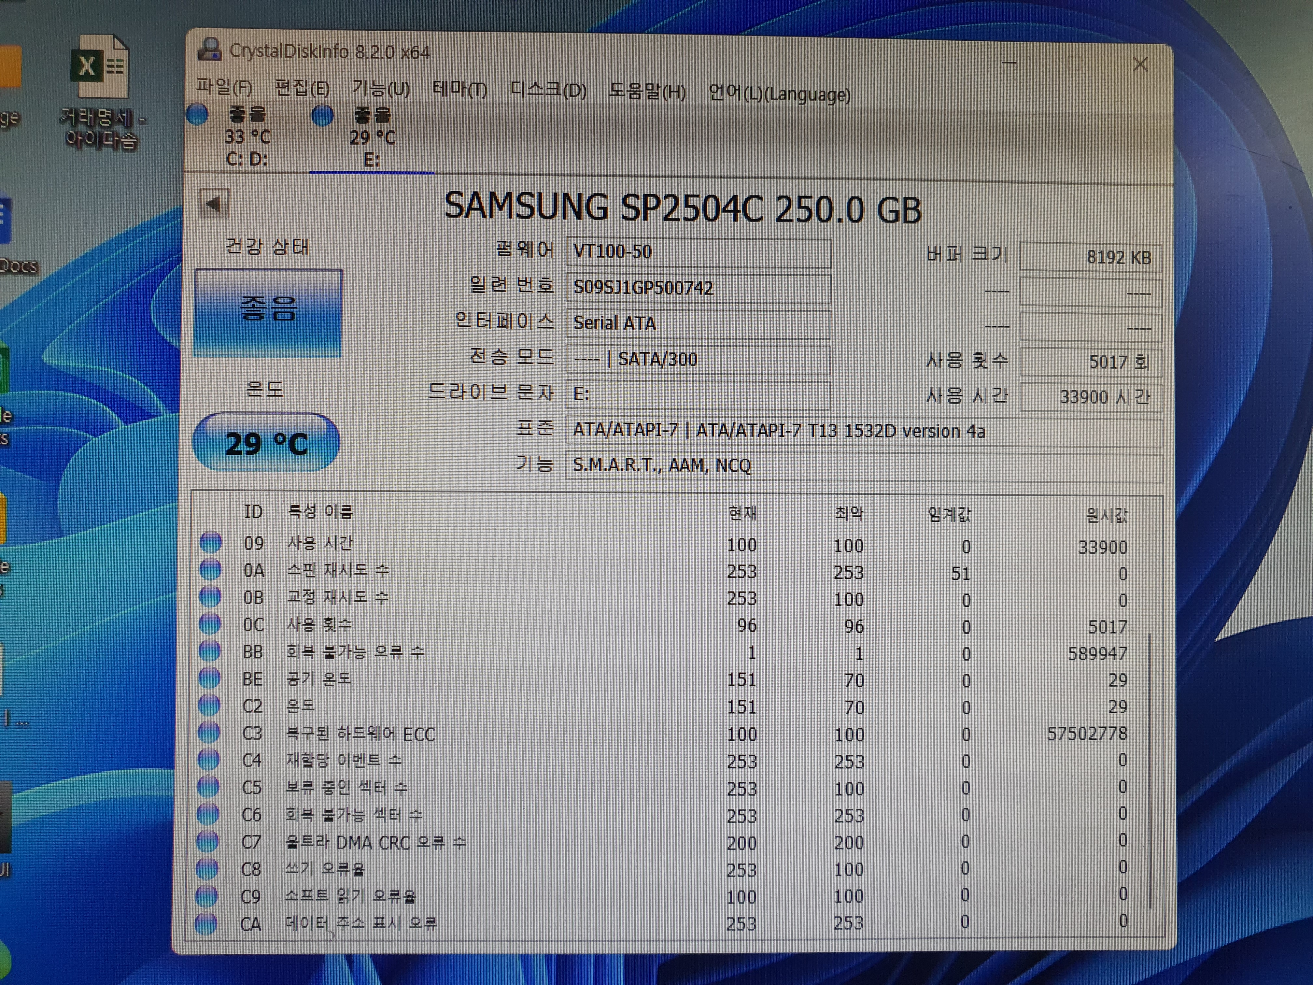Click the standard field ATA/ATAPI-7
Screen dimensions: 1313x985
[x=864, y=432]
